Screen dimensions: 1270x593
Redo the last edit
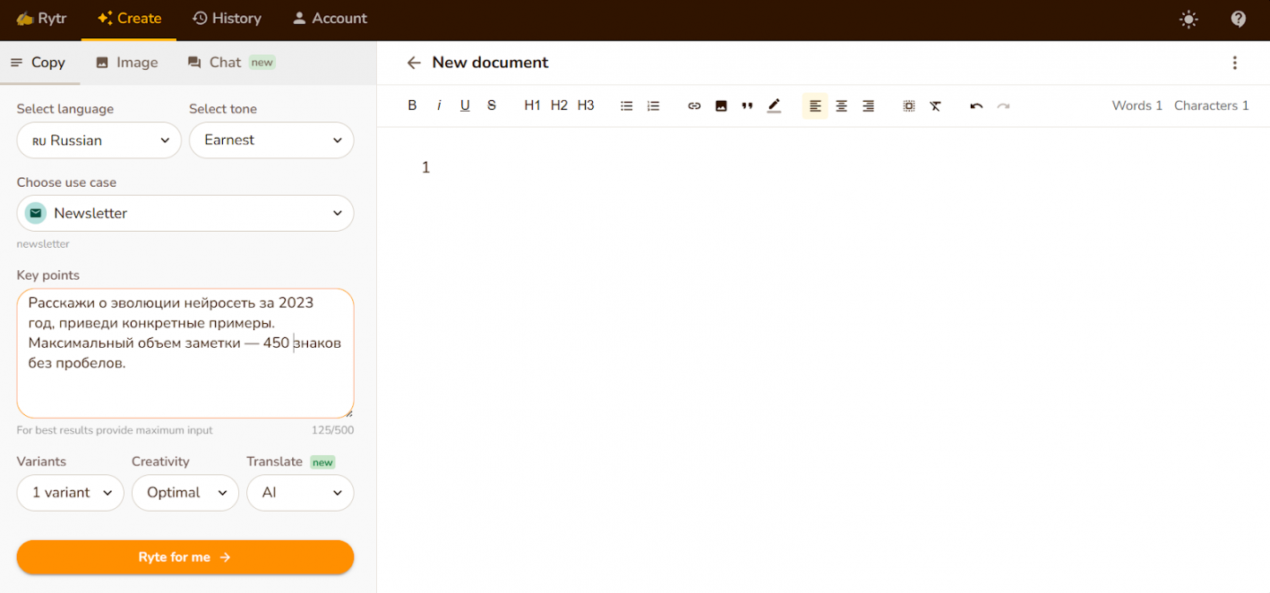[1003, 106]
